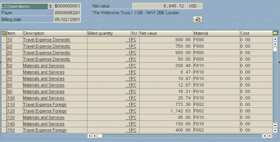Click the Billing date field
The image size is (280, 142).
click(x=67, y=19)
